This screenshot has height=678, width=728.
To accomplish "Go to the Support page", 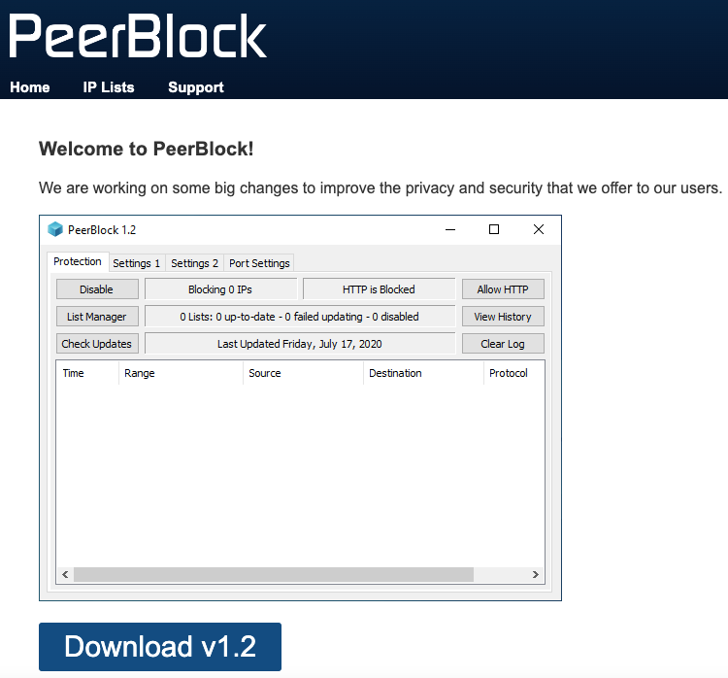I will [196, 87].
